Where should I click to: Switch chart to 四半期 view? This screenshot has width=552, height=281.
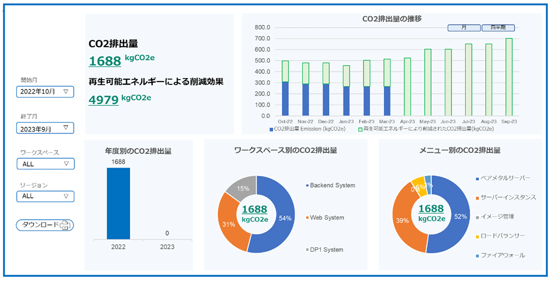point(498,28)
